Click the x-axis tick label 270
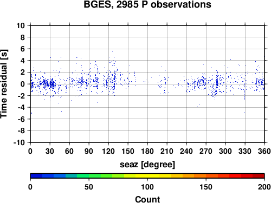The height and width of the screenshot is (203, 271). click(x=206, y=151)
